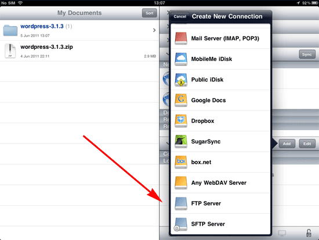Cancel the Create New Connection popup
This screenshot has width=319, height=240.
(180, 16)
